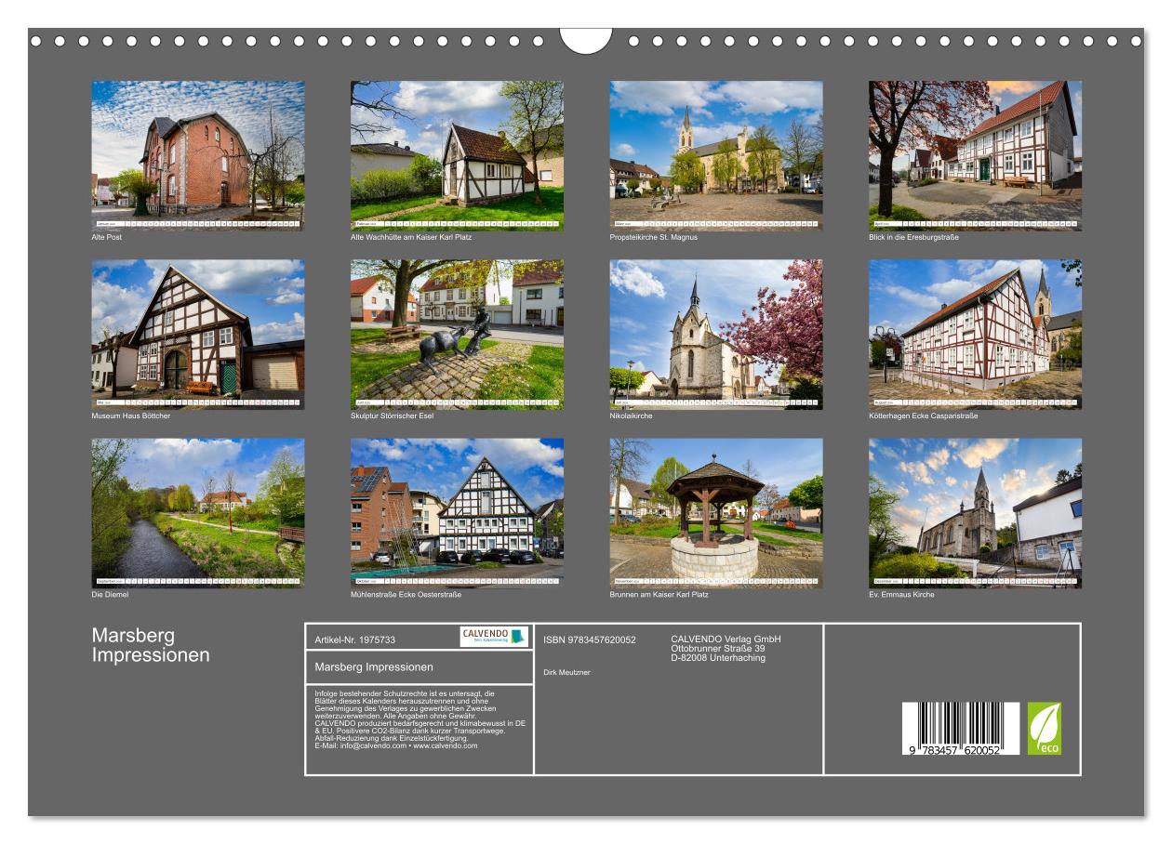1172x844 pixels.
Task: Open the Brunnen am Kaiser Karl Platz photo
Action: 716,513
